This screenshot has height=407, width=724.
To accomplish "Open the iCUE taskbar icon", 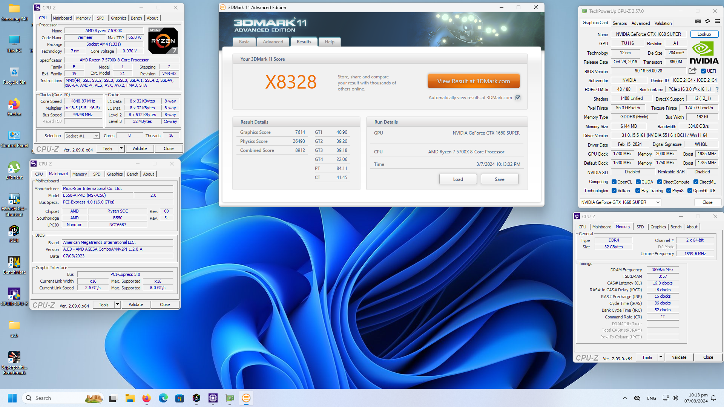I will [196, 398].
